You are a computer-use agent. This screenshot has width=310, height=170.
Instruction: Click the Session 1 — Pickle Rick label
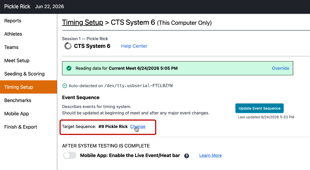click(x=85, y=39)
